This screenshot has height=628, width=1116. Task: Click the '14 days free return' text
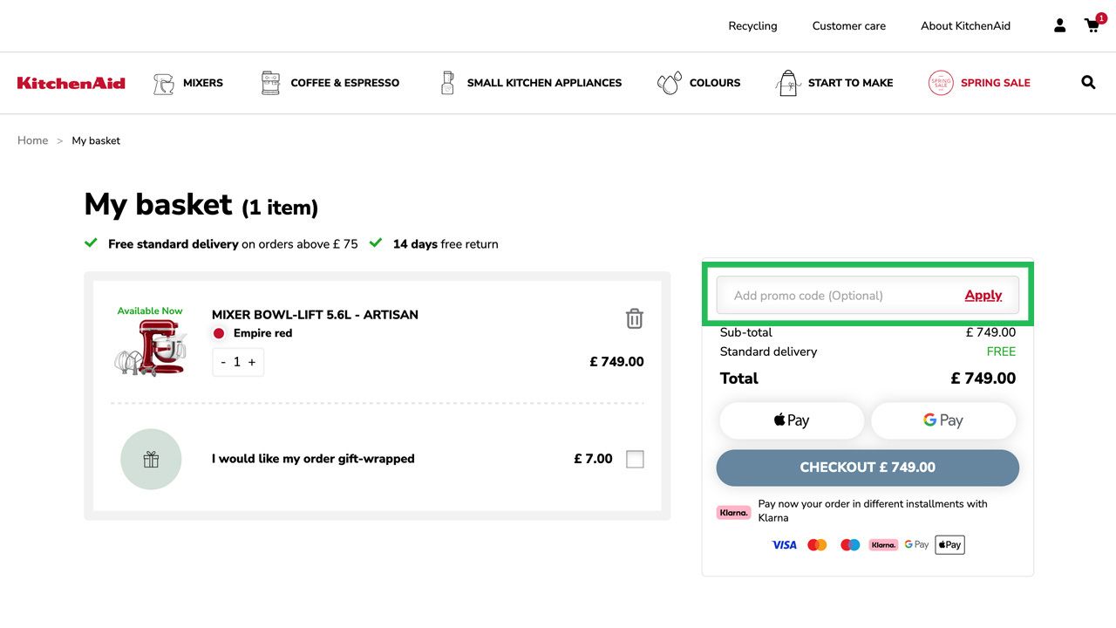click(446, 244)
